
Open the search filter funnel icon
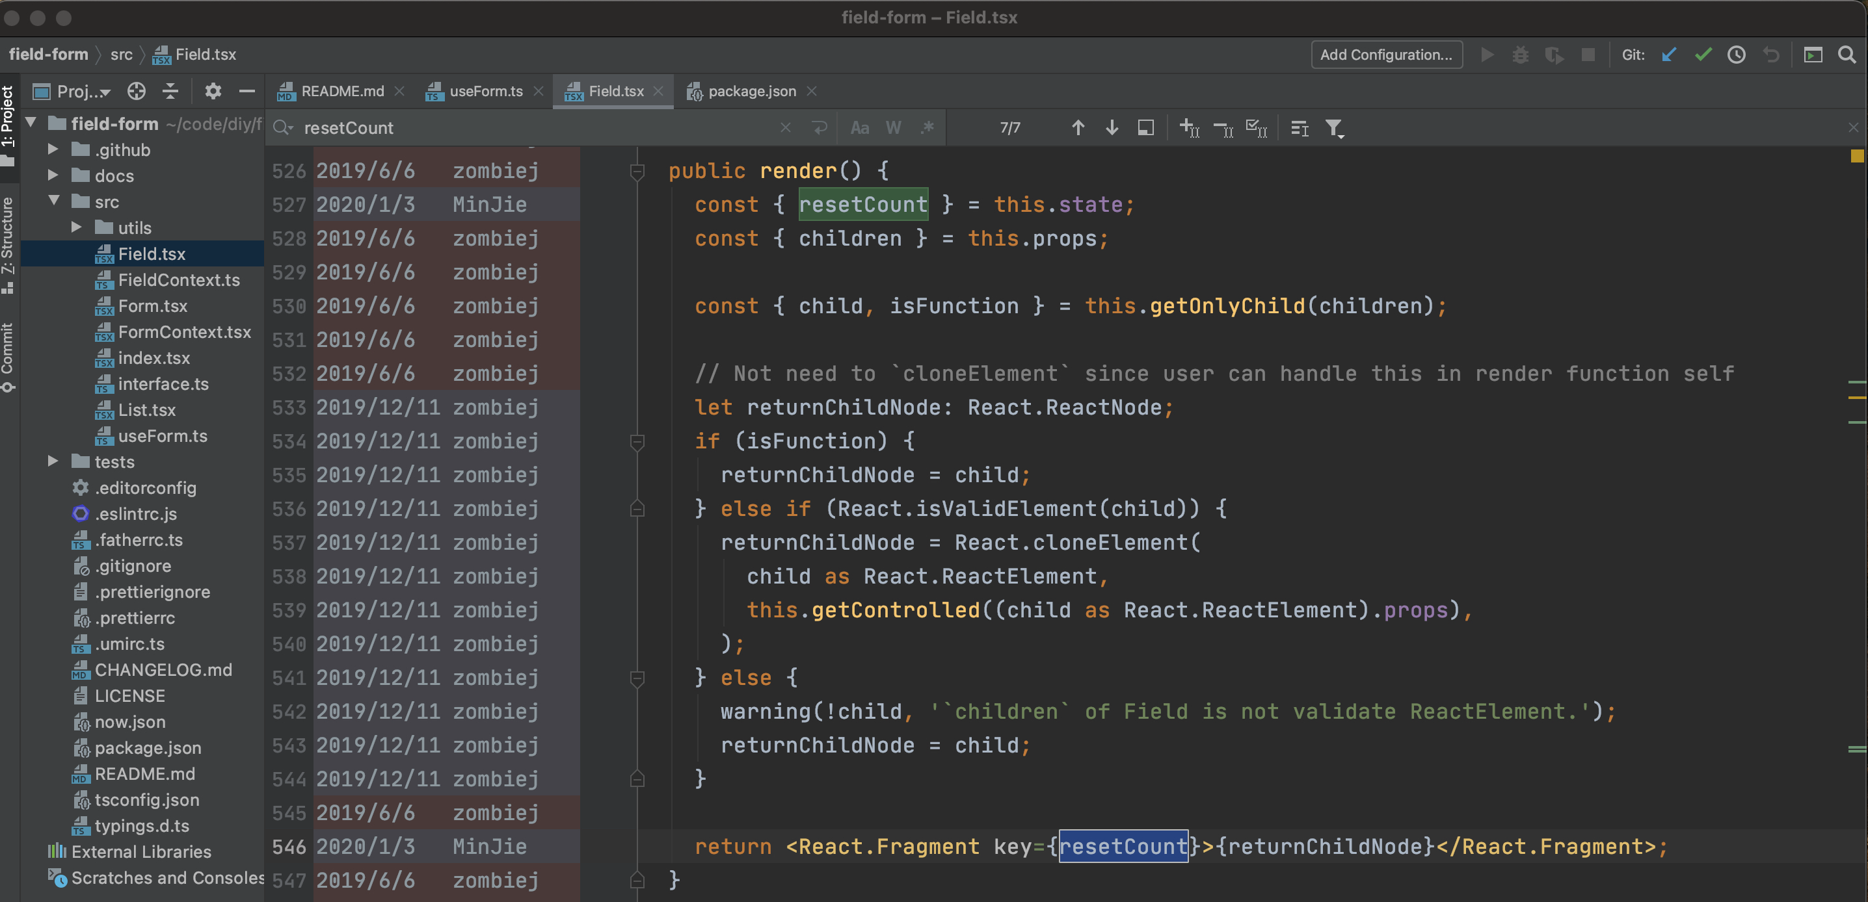pyautogui.click(x=1335, y=127)
